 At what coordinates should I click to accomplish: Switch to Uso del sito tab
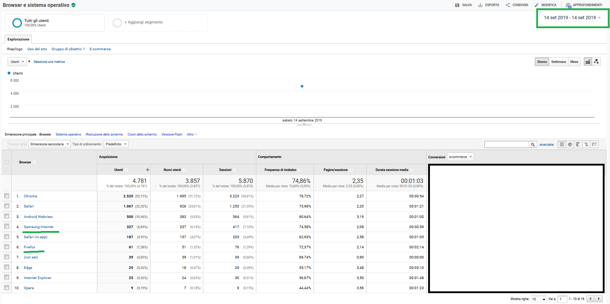tap(37, 49)
